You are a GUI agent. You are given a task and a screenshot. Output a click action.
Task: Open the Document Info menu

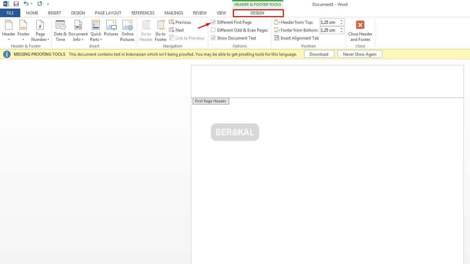click(x=78, y=31)
